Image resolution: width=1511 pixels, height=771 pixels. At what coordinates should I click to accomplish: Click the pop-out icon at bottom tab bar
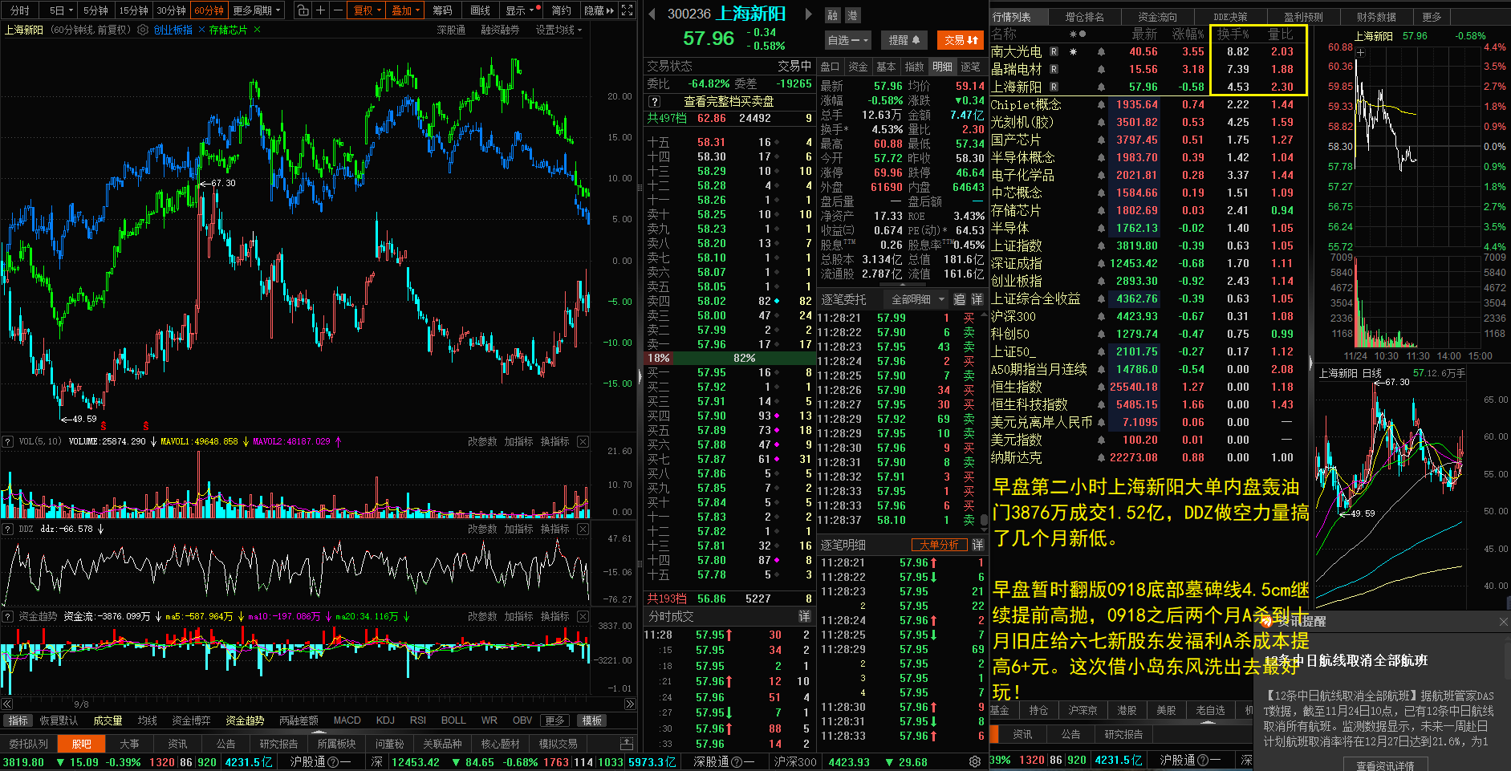tap(627, 744)
